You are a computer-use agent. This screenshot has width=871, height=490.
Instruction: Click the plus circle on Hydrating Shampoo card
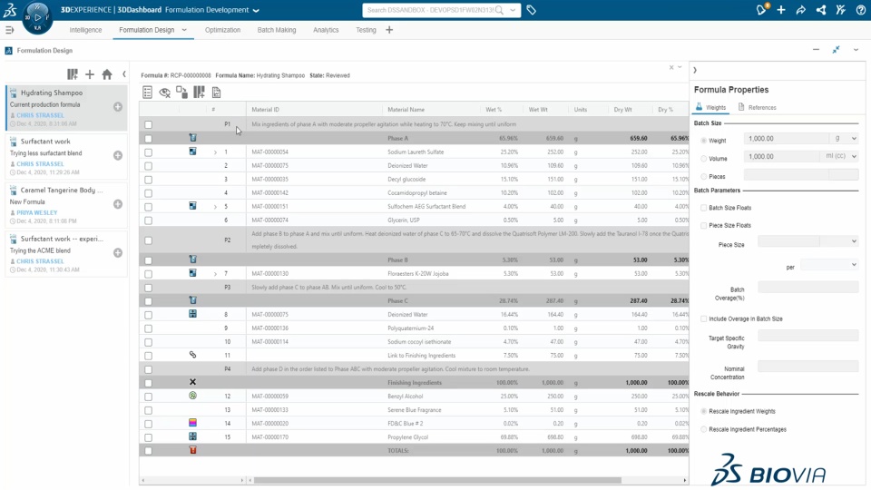pos(118,107)
